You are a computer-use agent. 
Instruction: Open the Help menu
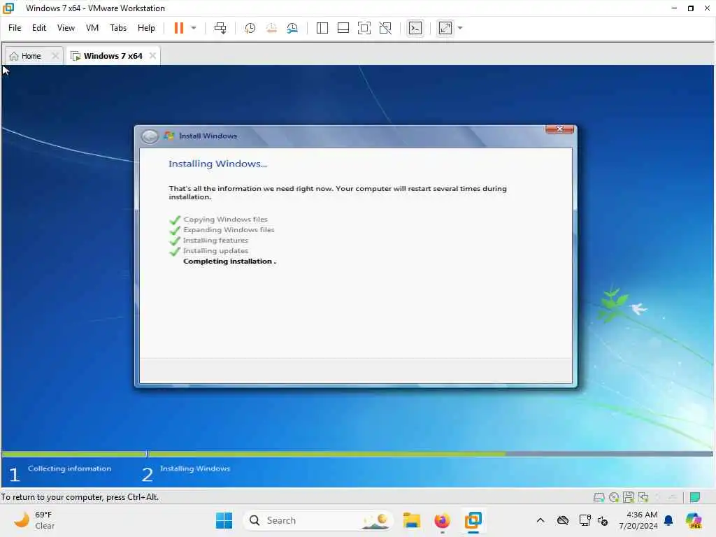pos(146,28)
